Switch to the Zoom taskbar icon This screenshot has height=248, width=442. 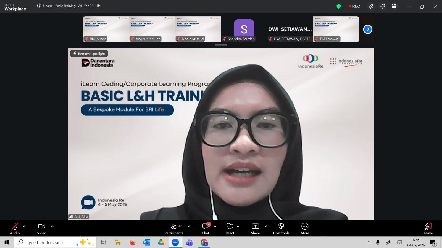175,242
